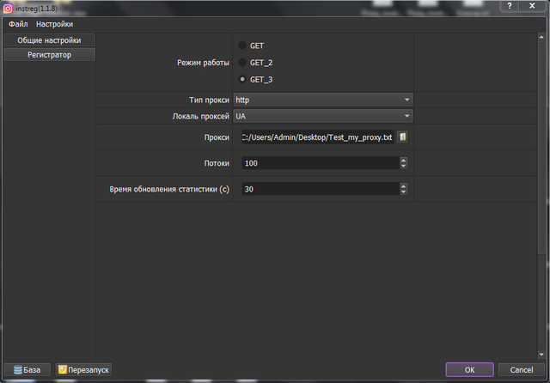
Task: Select the Регистратор sidebar tab
Action: click(49, 55)
